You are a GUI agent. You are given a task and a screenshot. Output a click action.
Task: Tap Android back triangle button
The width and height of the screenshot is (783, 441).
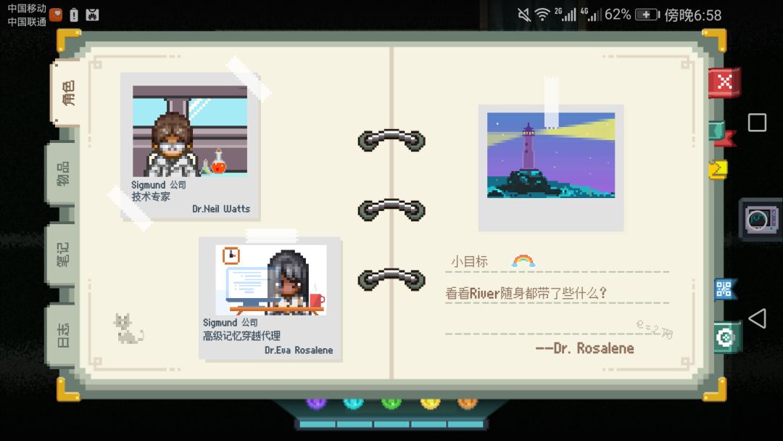[757, 318]
